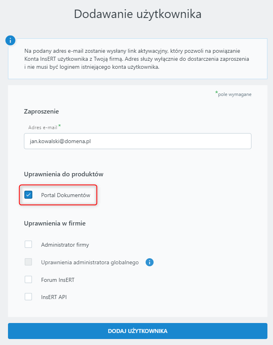Tick the Forum InsERT checkbox
Viewport: 273px width, 345px height.
(28, 279)
